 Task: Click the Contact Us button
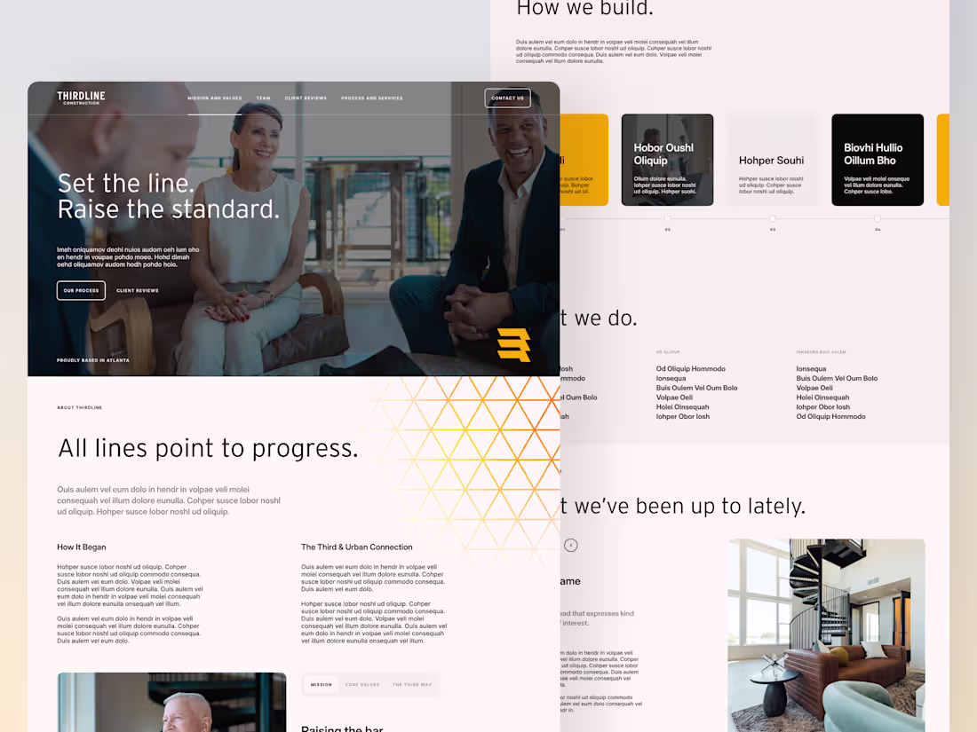pyautogui.click(x=507, y=98)
